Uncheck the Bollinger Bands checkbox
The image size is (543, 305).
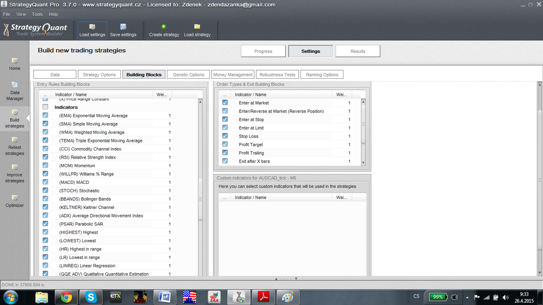pos(45,199)
